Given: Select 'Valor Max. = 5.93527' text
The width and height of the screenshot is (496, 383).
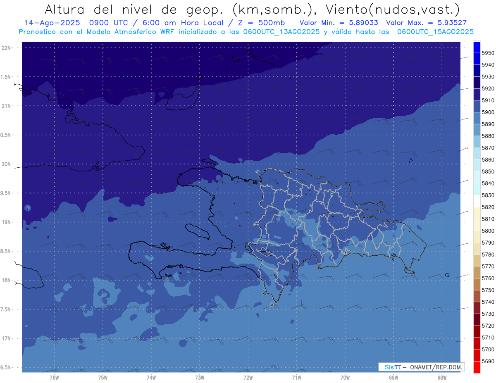Looking at the screenshot, I should 427,23.
